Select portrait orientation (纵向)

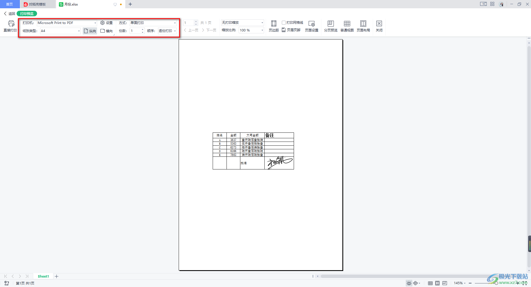pos(90,31)
